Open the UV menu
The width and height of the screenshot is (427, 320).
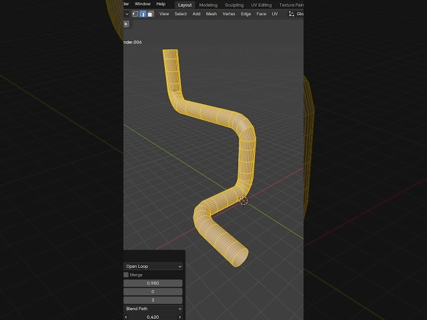275,14
